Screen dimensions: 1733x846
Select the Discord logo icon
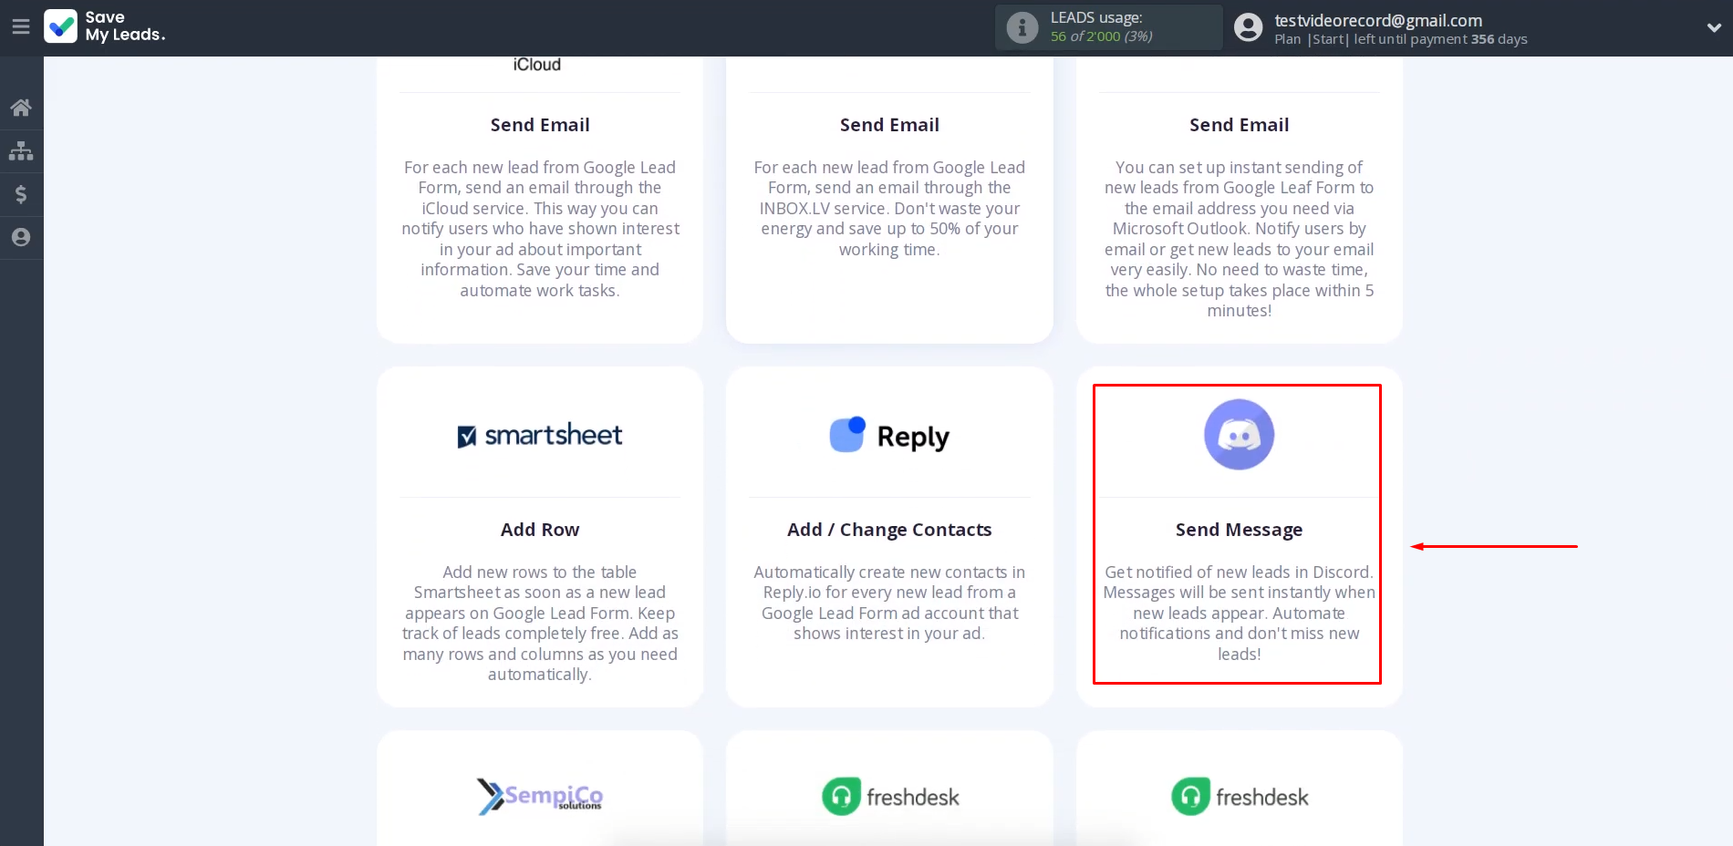1239,435
